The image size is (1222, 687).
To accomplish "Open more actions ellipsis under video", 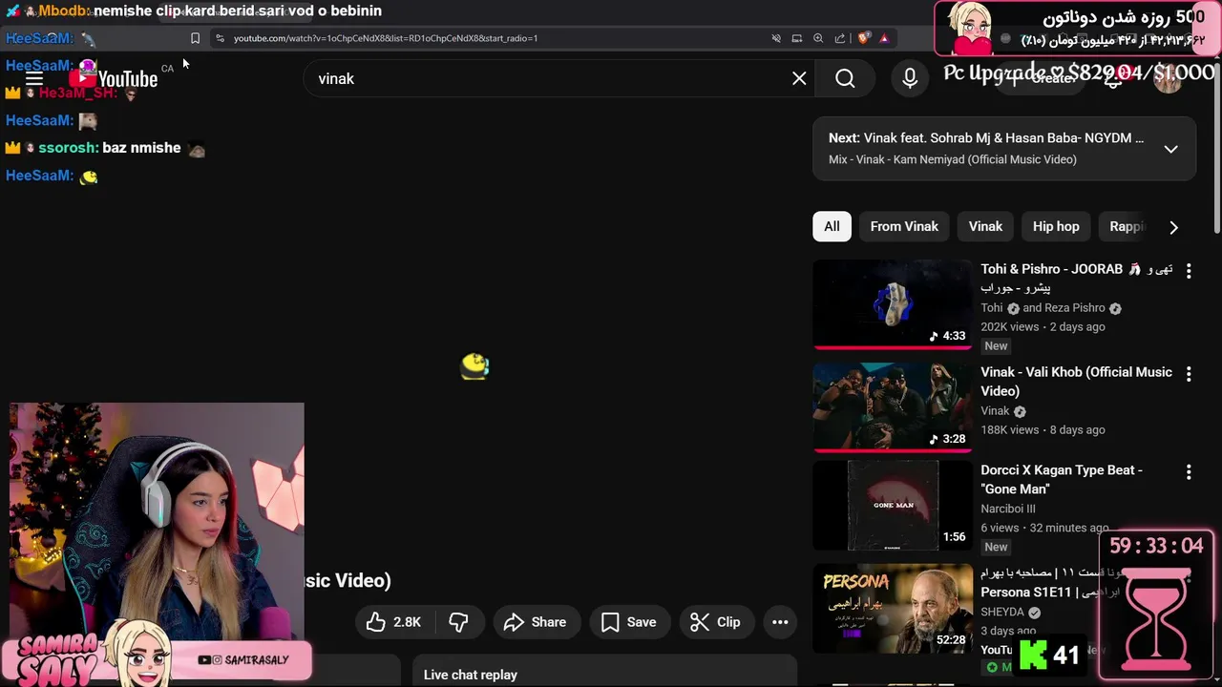I will pos(780,622).
